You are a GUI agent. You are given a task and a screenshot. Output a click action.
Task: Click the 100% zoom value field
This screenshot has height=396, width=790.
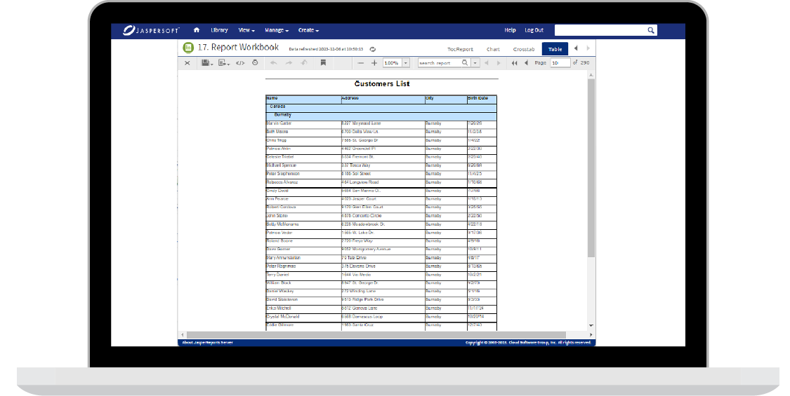(x=393, y=63)
